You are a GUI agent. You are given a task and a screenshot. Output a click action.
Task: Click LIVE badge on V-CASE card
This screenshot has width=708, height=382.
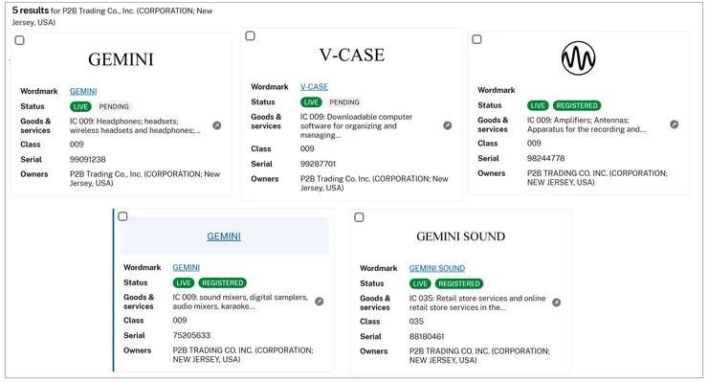[x=311, y=102]
